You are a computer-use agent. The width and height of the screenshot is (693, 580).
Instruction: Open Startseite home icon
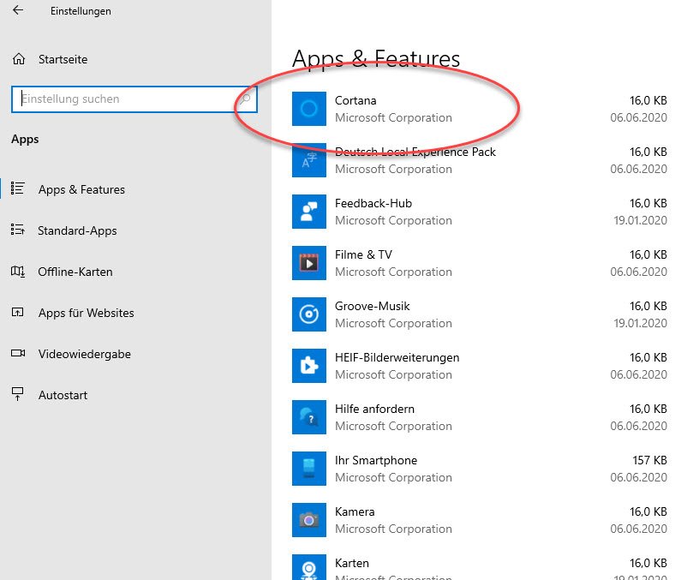click(19, 59)
